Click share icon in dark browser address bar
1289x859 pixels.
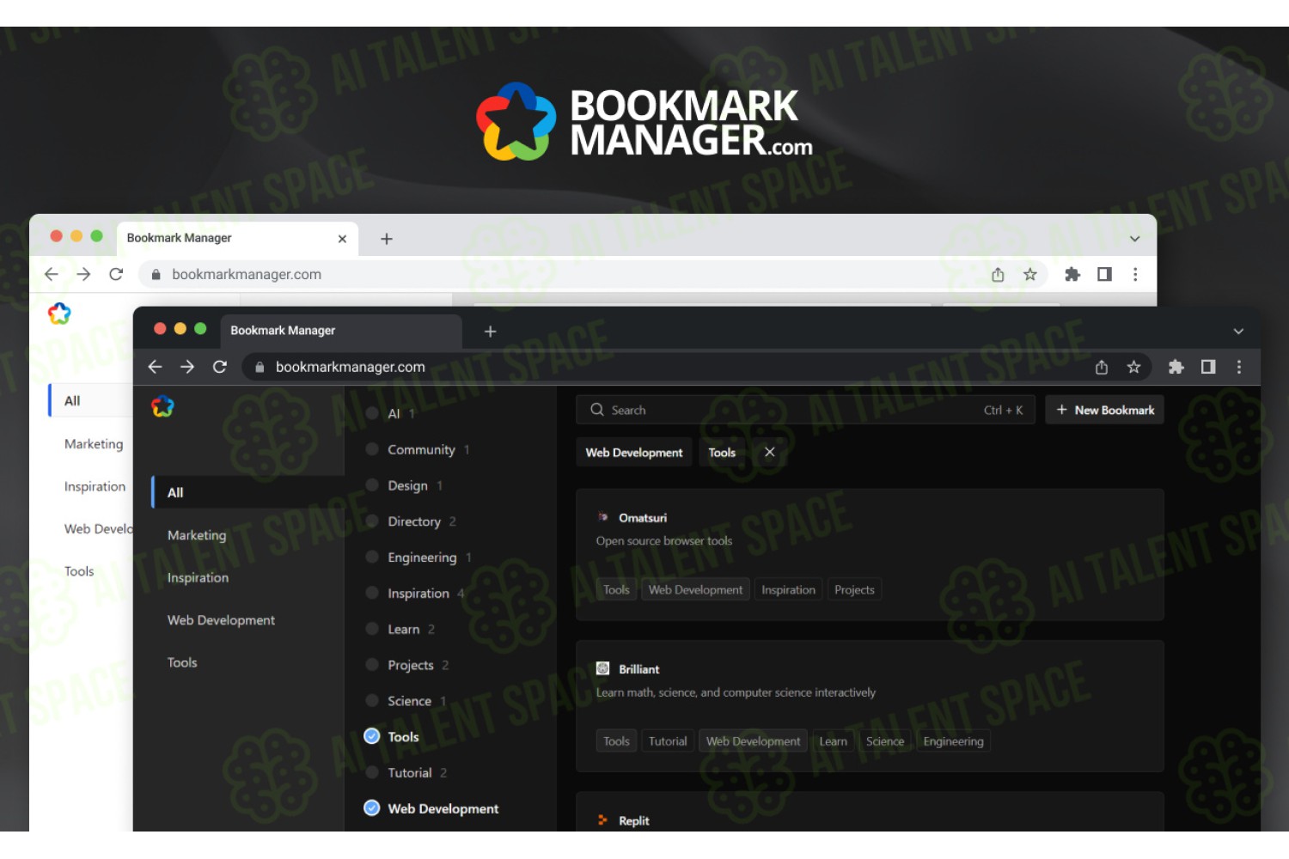[1102, 367]
